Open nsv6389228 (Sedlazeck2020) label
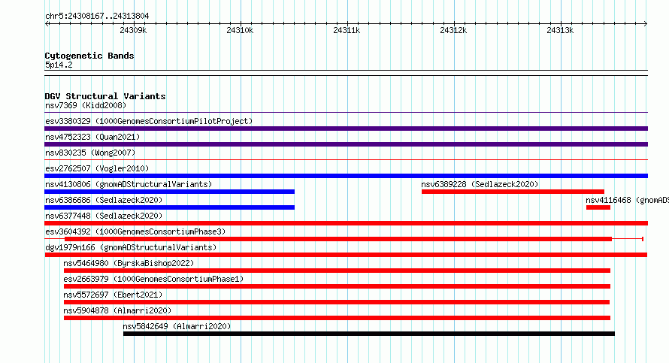Screen dimensions: 669x363 click(480, 184)
